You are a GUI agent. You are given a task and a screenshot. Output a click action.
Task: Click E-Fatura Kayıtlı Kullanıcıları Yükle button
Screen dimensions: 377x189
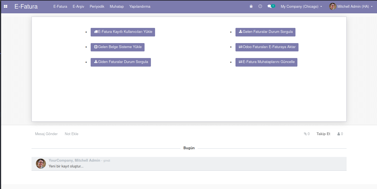pos(123,32)
